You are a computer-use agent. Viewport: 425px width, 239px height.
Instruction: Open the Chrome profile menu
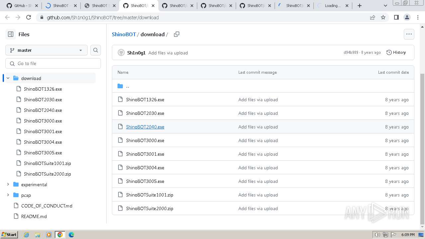click(x=407, y=17)
